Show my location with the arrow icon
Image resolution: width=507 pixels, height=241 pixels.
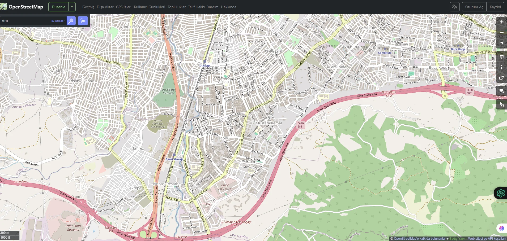click(501, 43)
